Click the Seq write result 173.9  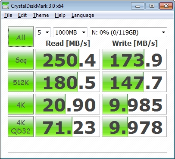pos(134,59)
